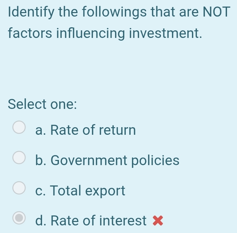The image size is (237, 233).
Task: Click the 'b. Government policies' option text
Action: pyautogui.click(x=107, y=160)
